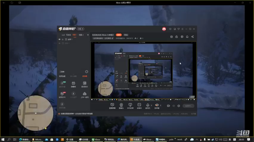Select the 多人连麦 toolbox tab
This screenshot has width=254, height=142.
[73, 76]
